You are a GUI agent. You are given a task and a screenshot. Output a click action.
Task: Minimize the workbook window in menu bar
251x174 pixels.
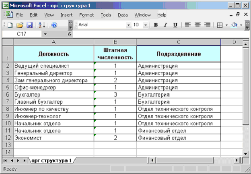231,15
